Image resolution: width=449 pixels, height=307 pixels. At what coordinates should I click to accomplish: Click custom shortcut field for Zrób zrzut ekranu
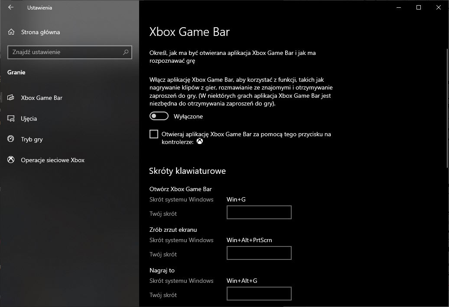point(259,253)
